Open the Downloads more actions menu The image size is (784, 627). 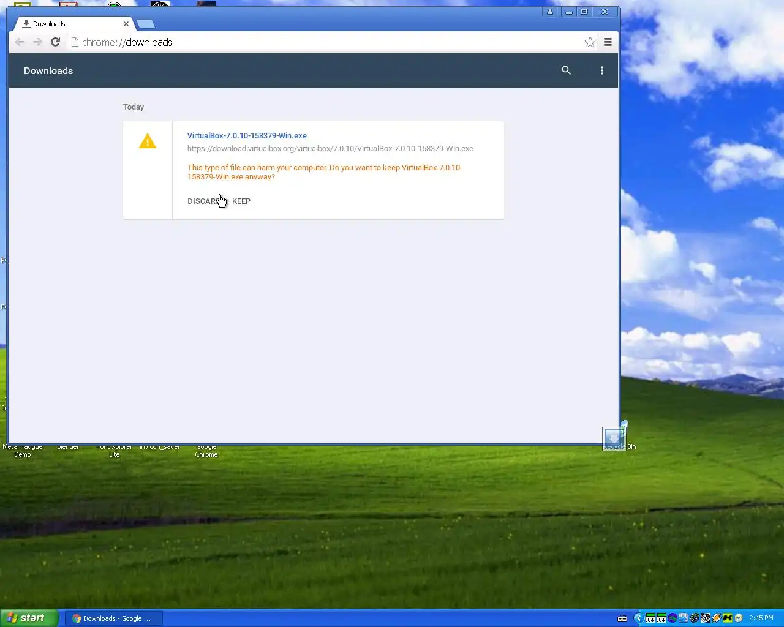602,70
